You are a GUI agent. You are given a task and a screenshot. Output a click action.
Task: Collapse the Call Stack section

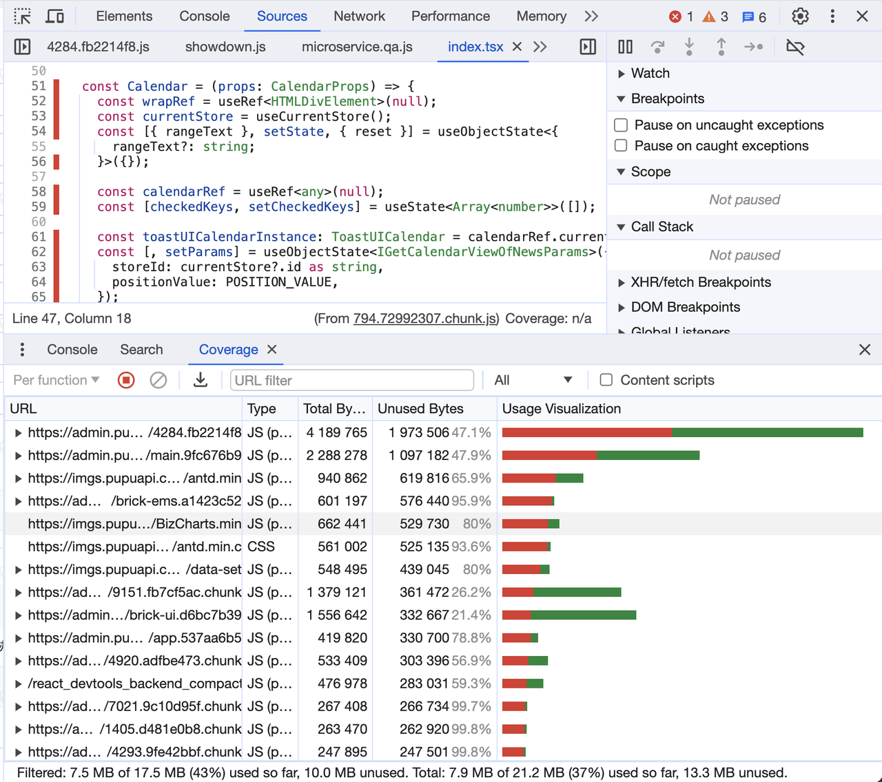pyautogui.click(x=621, y=227)
